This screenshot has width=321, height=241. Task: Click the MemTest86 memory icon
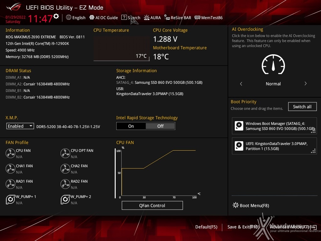(197, 18)
